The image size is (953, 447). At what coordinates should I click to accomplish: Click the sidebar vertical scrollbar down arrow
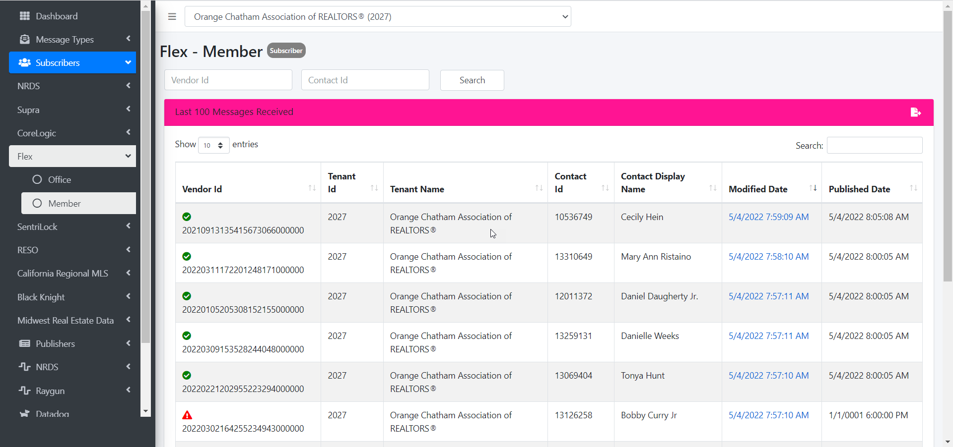(145, 411)
